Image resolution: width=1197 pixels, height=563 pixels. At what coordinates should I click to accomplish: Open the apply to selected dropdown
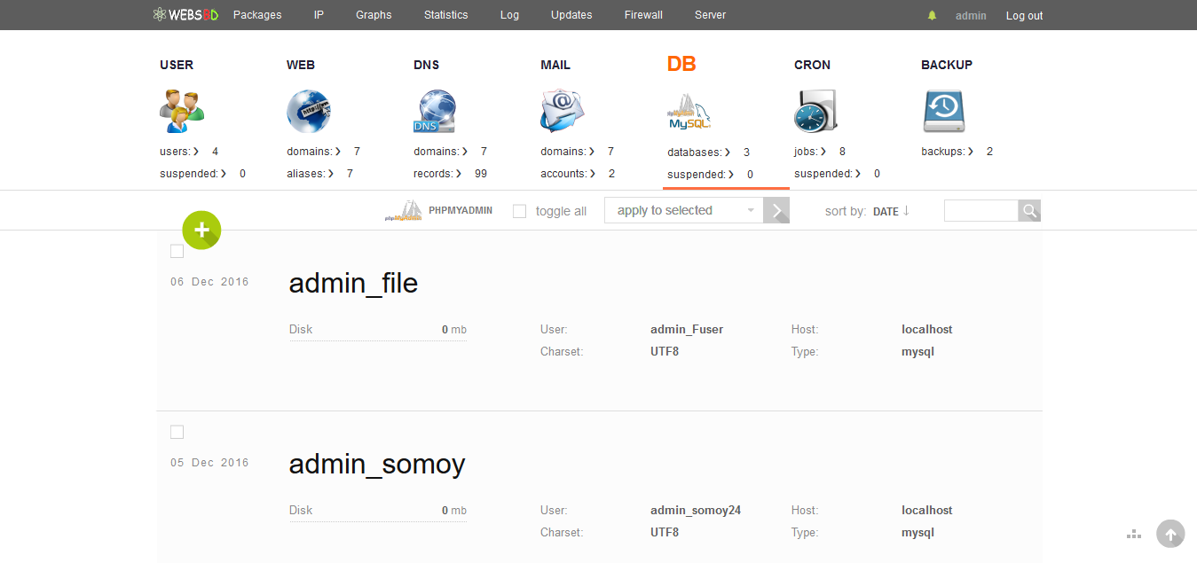(683, 210)
